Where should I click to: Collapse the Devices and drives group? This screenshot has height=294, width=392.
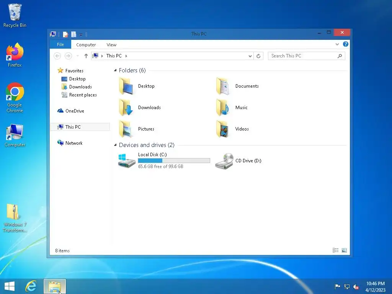115,145
